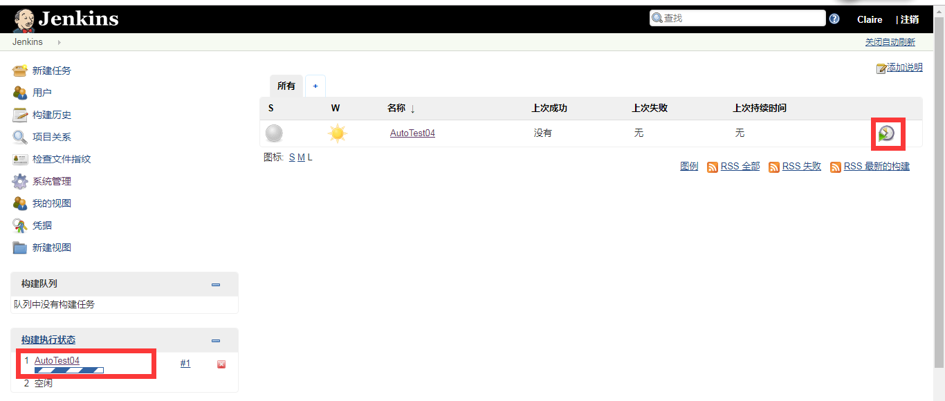Click the RSS 最新的构建 feed icon
This screenshot has width=945, height=401.
(x=836, y=167)
